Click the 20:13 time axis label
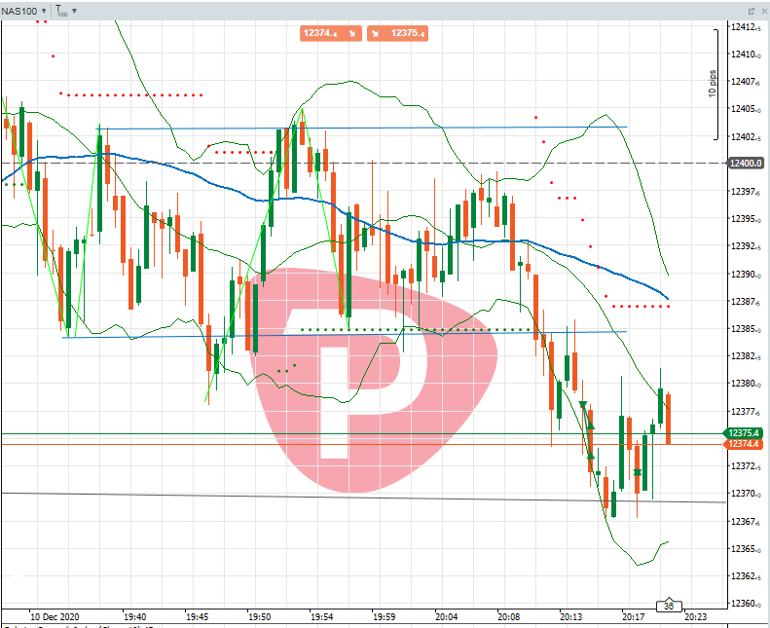The height and width of the screenshot is (628, 770). tap(571, 616)
